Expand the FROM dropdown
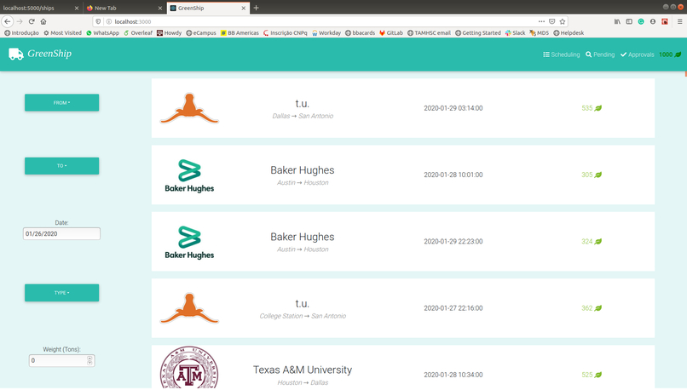This screenshot has width=687, height=390. click(x=61, y=102)
